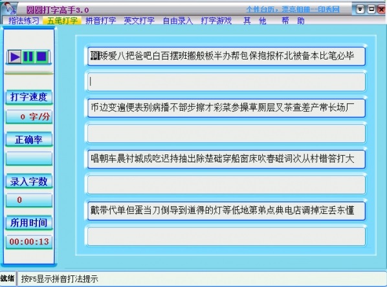Click the 就绪 status indicator
The height and width of the screenshot is (287, 387).
7,279
